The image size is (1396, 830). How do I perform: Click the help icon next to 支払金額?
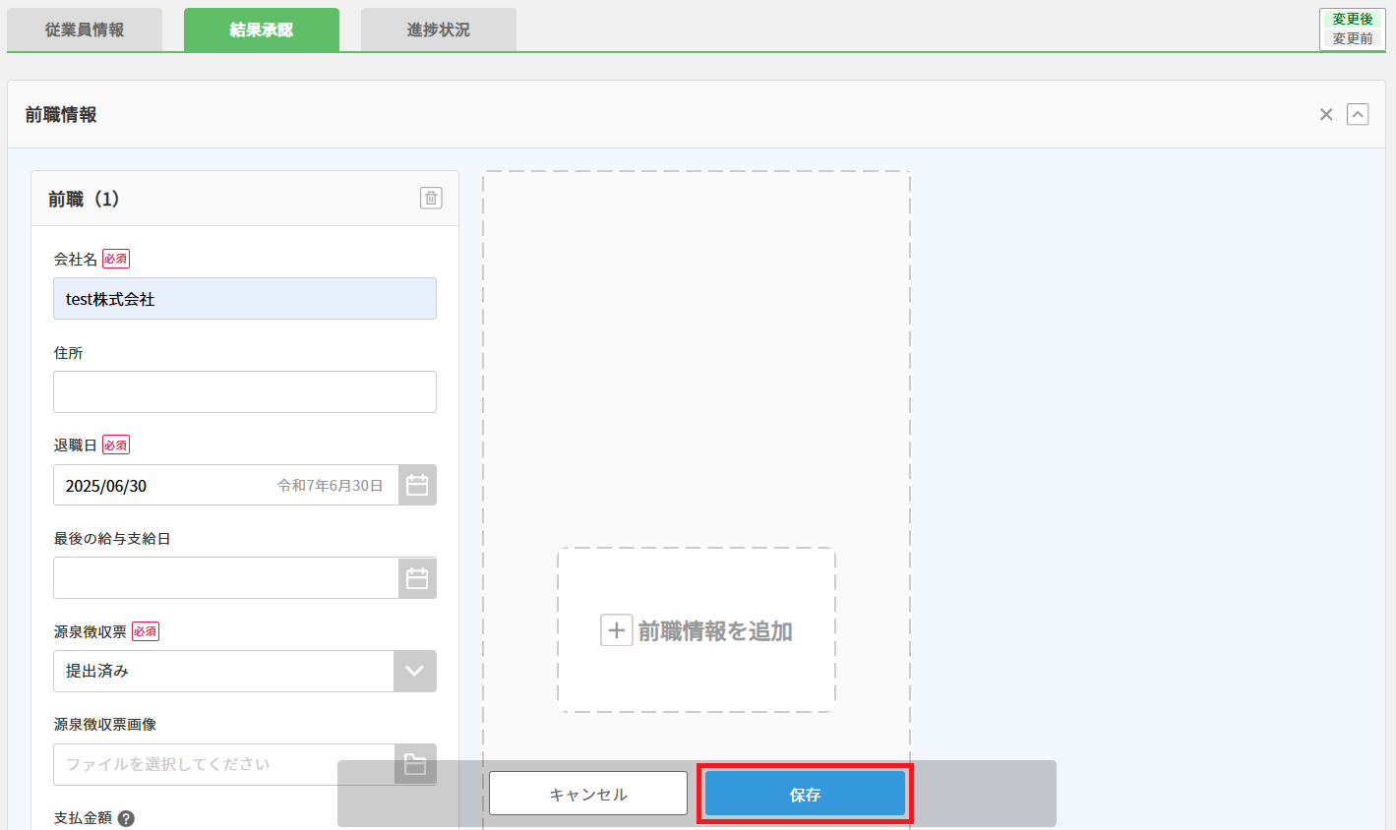[x=126, y=818]
